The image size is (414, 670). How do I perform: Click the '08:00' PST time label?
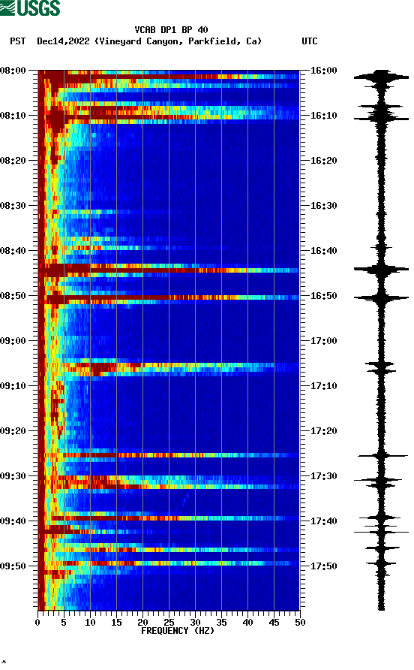13,71
